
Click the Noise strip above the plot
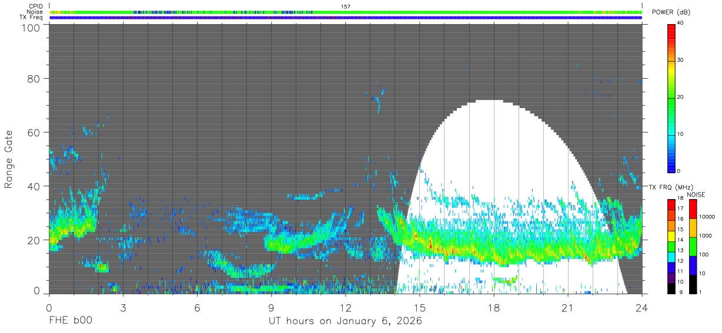346,12
